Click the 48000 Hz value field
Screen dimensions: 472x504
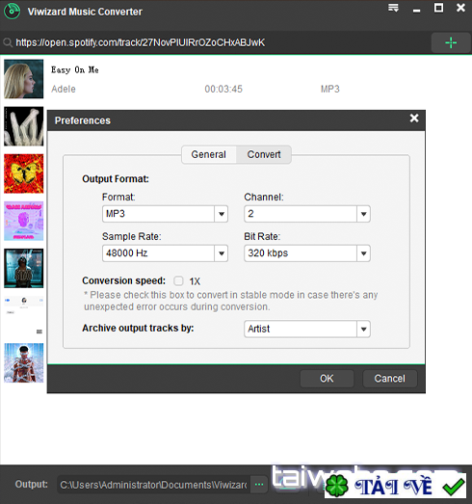tap(158, 253)
